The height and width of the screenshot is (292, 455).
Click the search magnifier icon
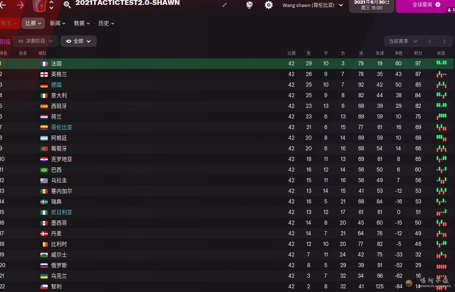67,4
